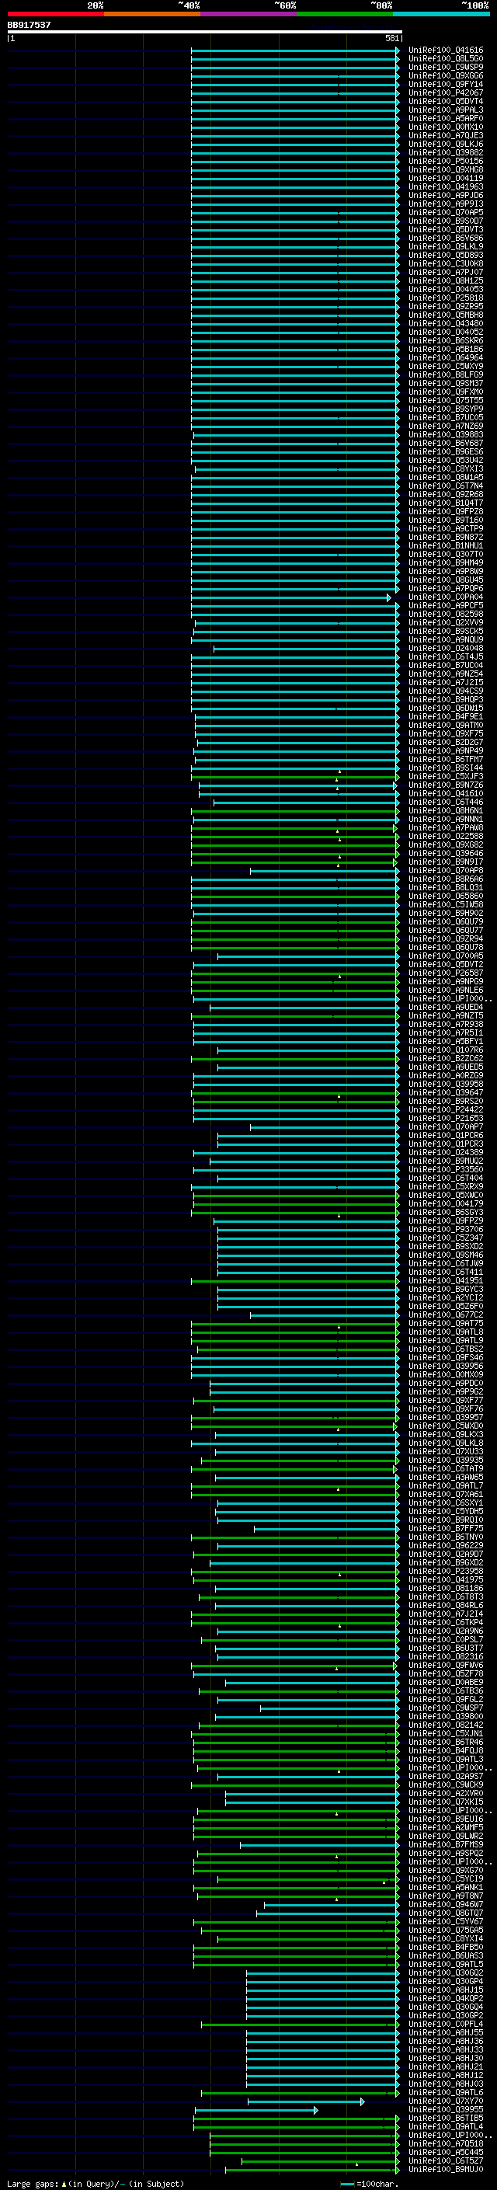Open the UniRef100_B2D2G7 entry
The image size is (497, 2190).
click(446, 742)
